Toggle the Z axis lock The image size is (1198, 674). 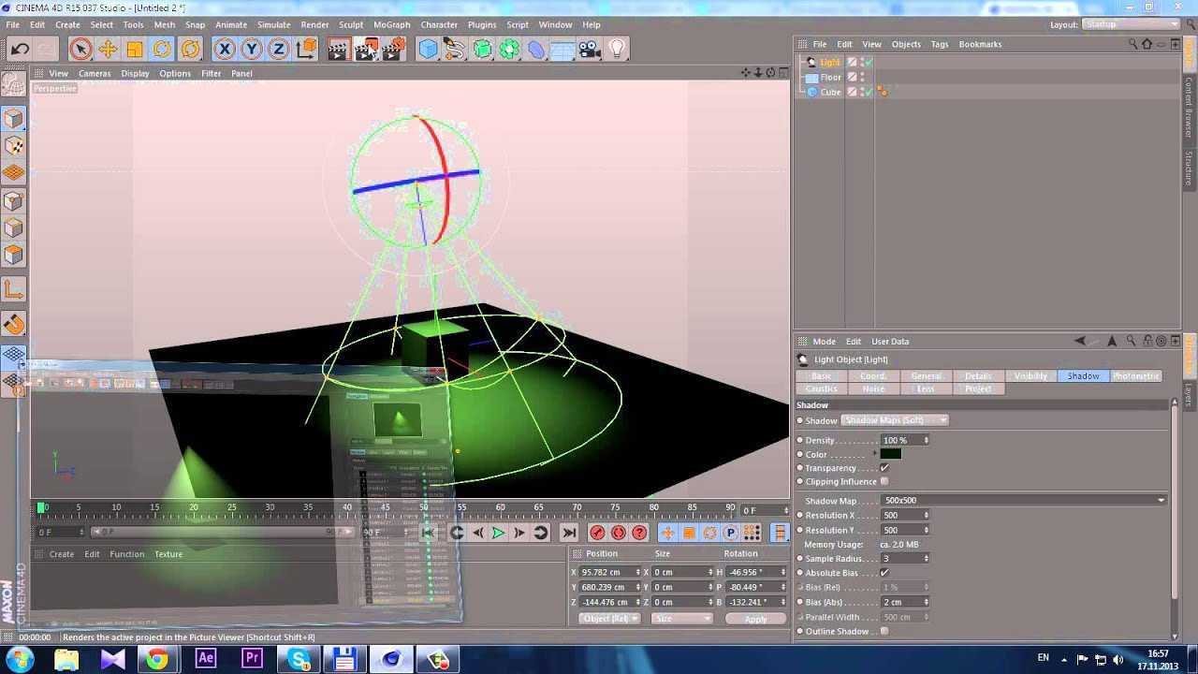[278, 49]
